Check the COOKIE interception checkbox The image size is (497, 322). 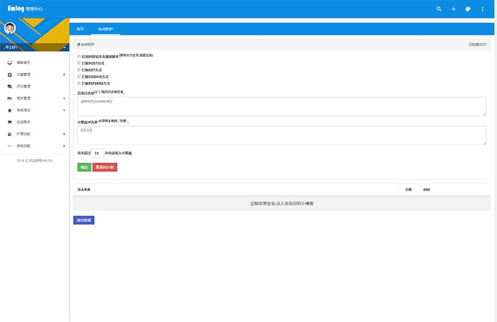(79, 76)
